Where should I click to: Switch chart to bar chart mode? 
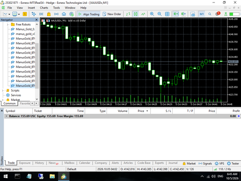point(128,14)
